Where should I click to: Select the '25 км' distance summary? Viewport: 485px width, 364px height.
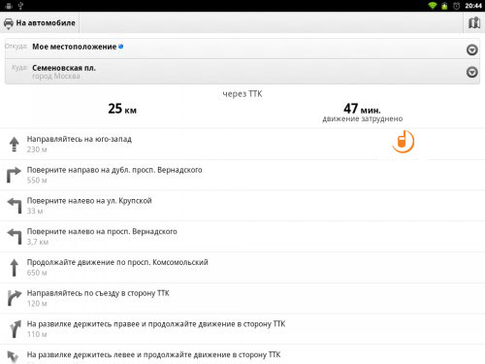coord(122,109)
